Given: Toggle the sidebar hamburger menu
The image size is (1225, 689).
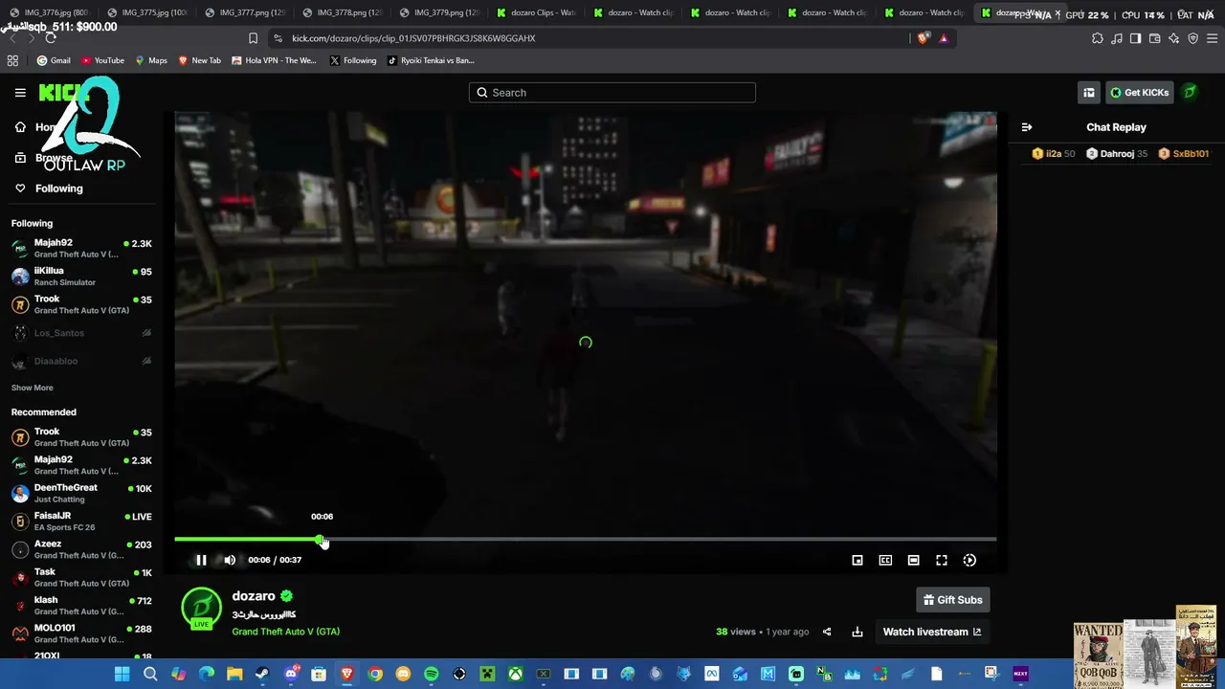Looking at the screenshot, I should coord(20,93).
